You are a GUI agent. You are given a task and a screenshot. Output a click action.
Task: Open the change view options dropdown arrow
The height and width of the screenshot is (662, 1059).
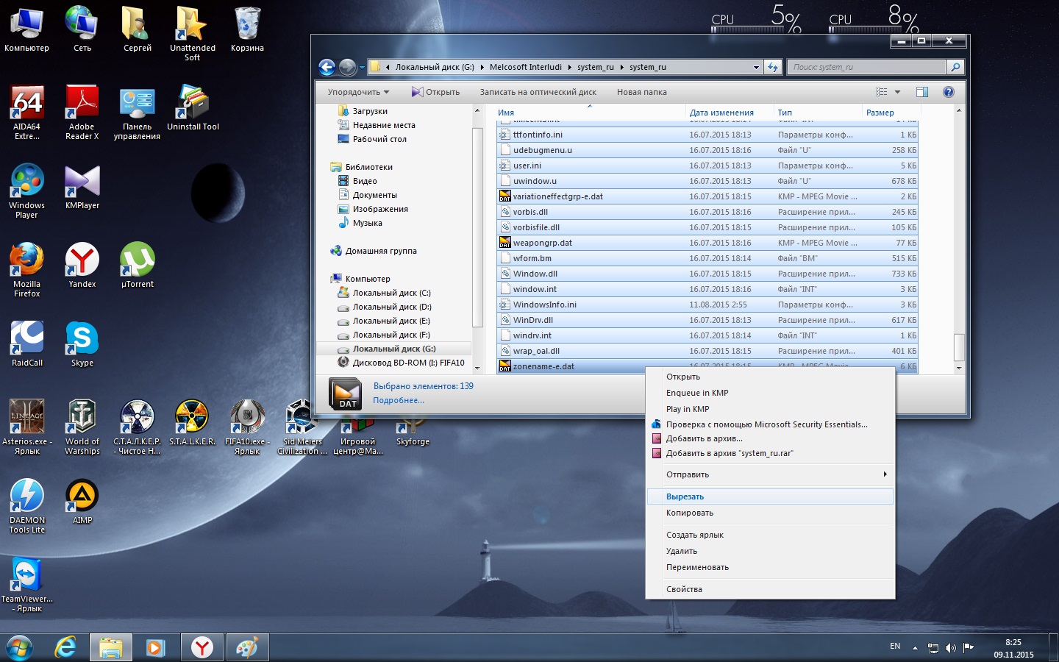897,92
